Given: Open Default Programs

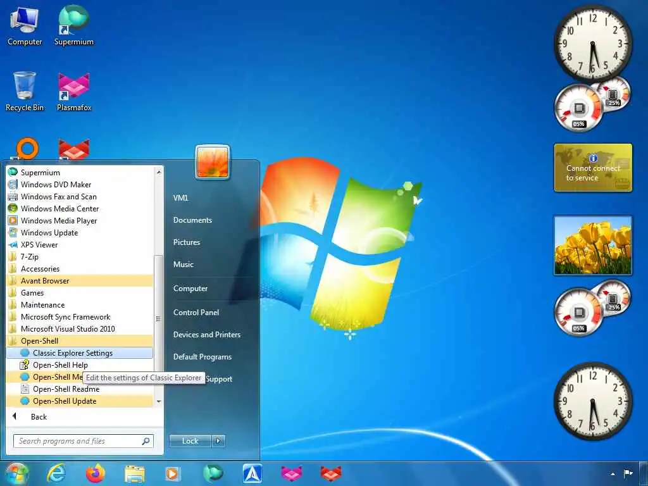Looking at the screenshot, I should point(202,357).
